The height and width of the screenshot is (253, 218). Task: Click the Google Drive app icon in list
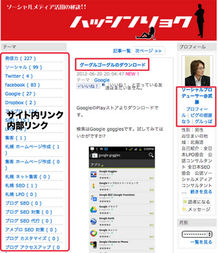94,210
